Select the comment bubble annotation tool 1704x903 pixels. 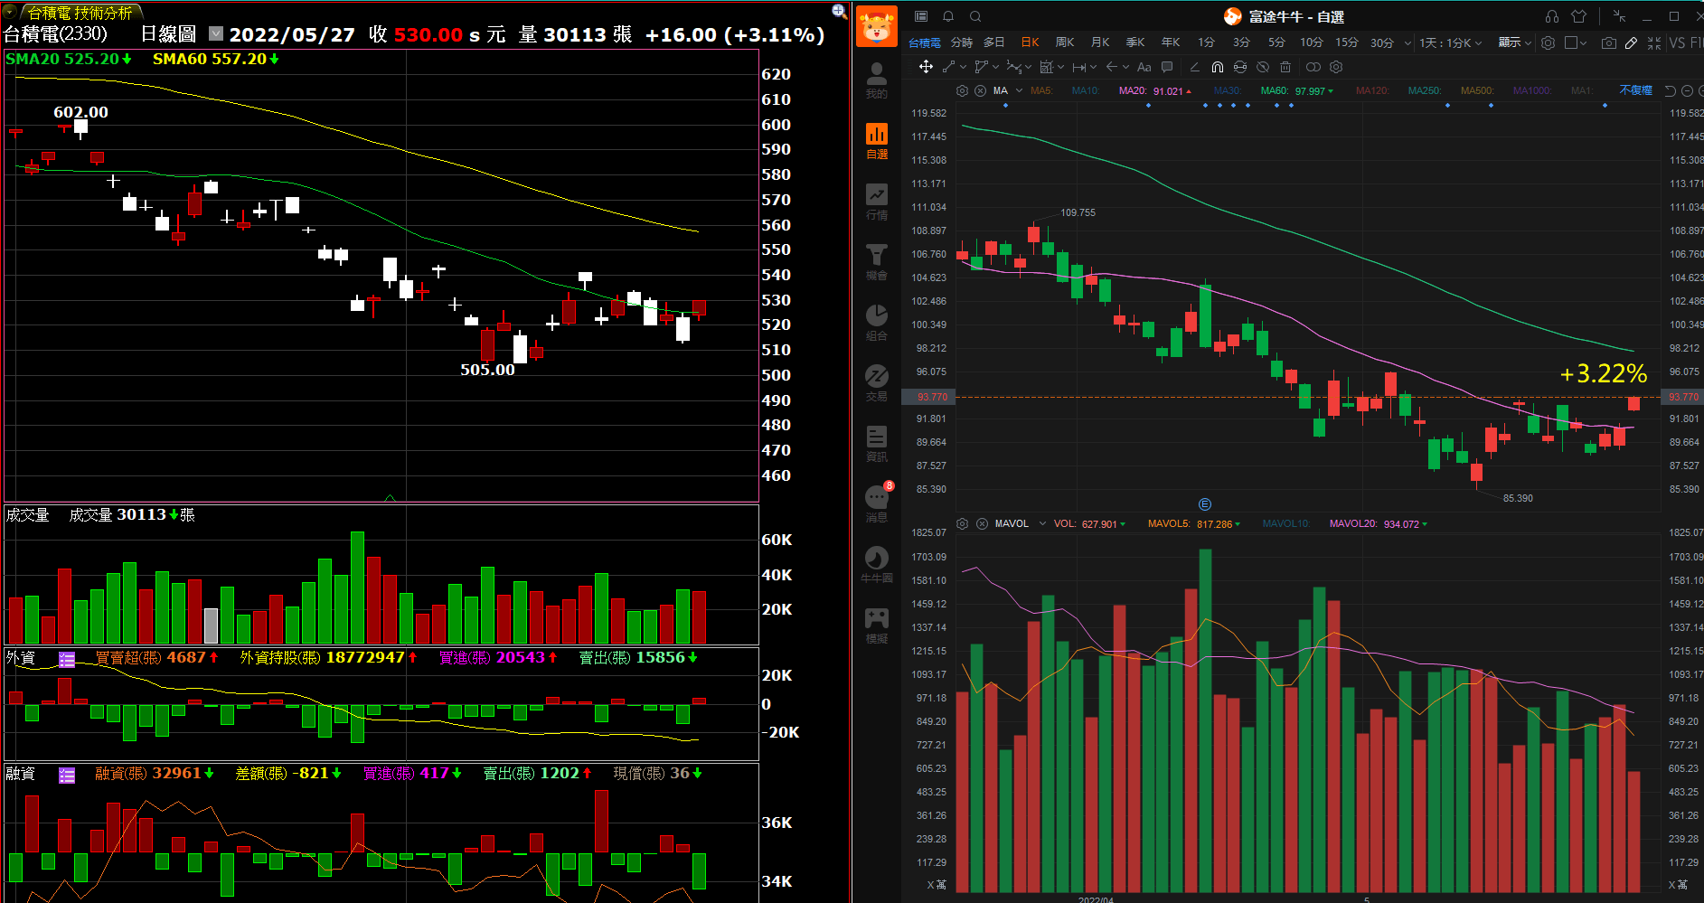pos(1167,67)
